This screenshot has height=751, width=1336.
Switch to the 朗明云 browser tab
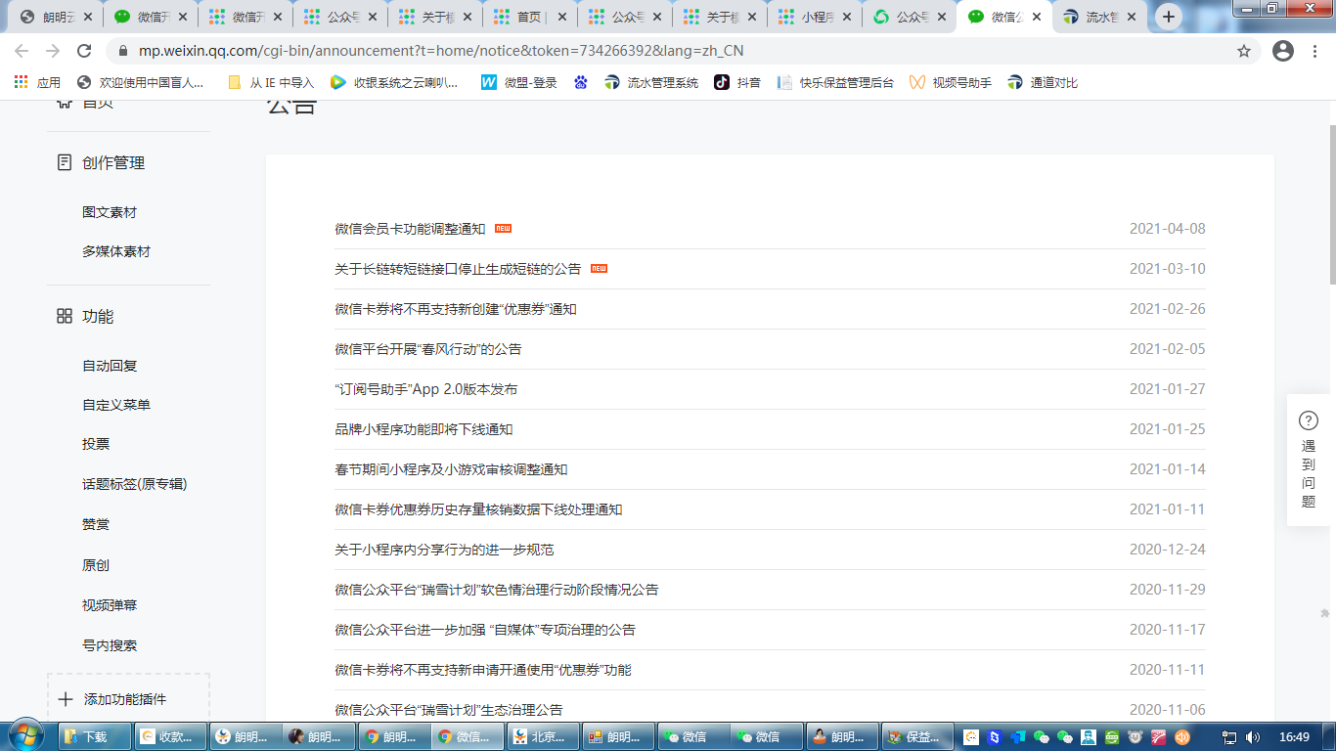click(x=55, y=17)
